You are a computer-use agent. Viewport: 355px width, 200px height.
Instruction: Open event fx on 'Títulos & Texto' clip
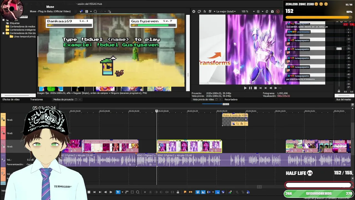click(242, 124)
